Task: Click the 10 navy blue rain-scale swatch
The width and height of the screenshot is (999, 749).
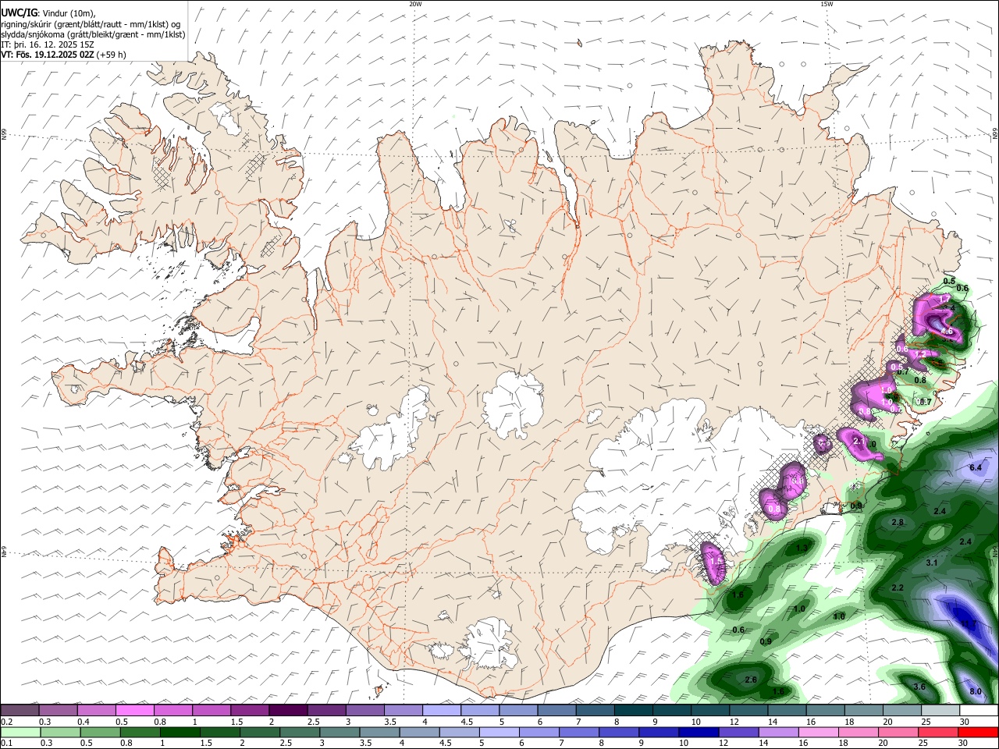Action: point(699,732)
